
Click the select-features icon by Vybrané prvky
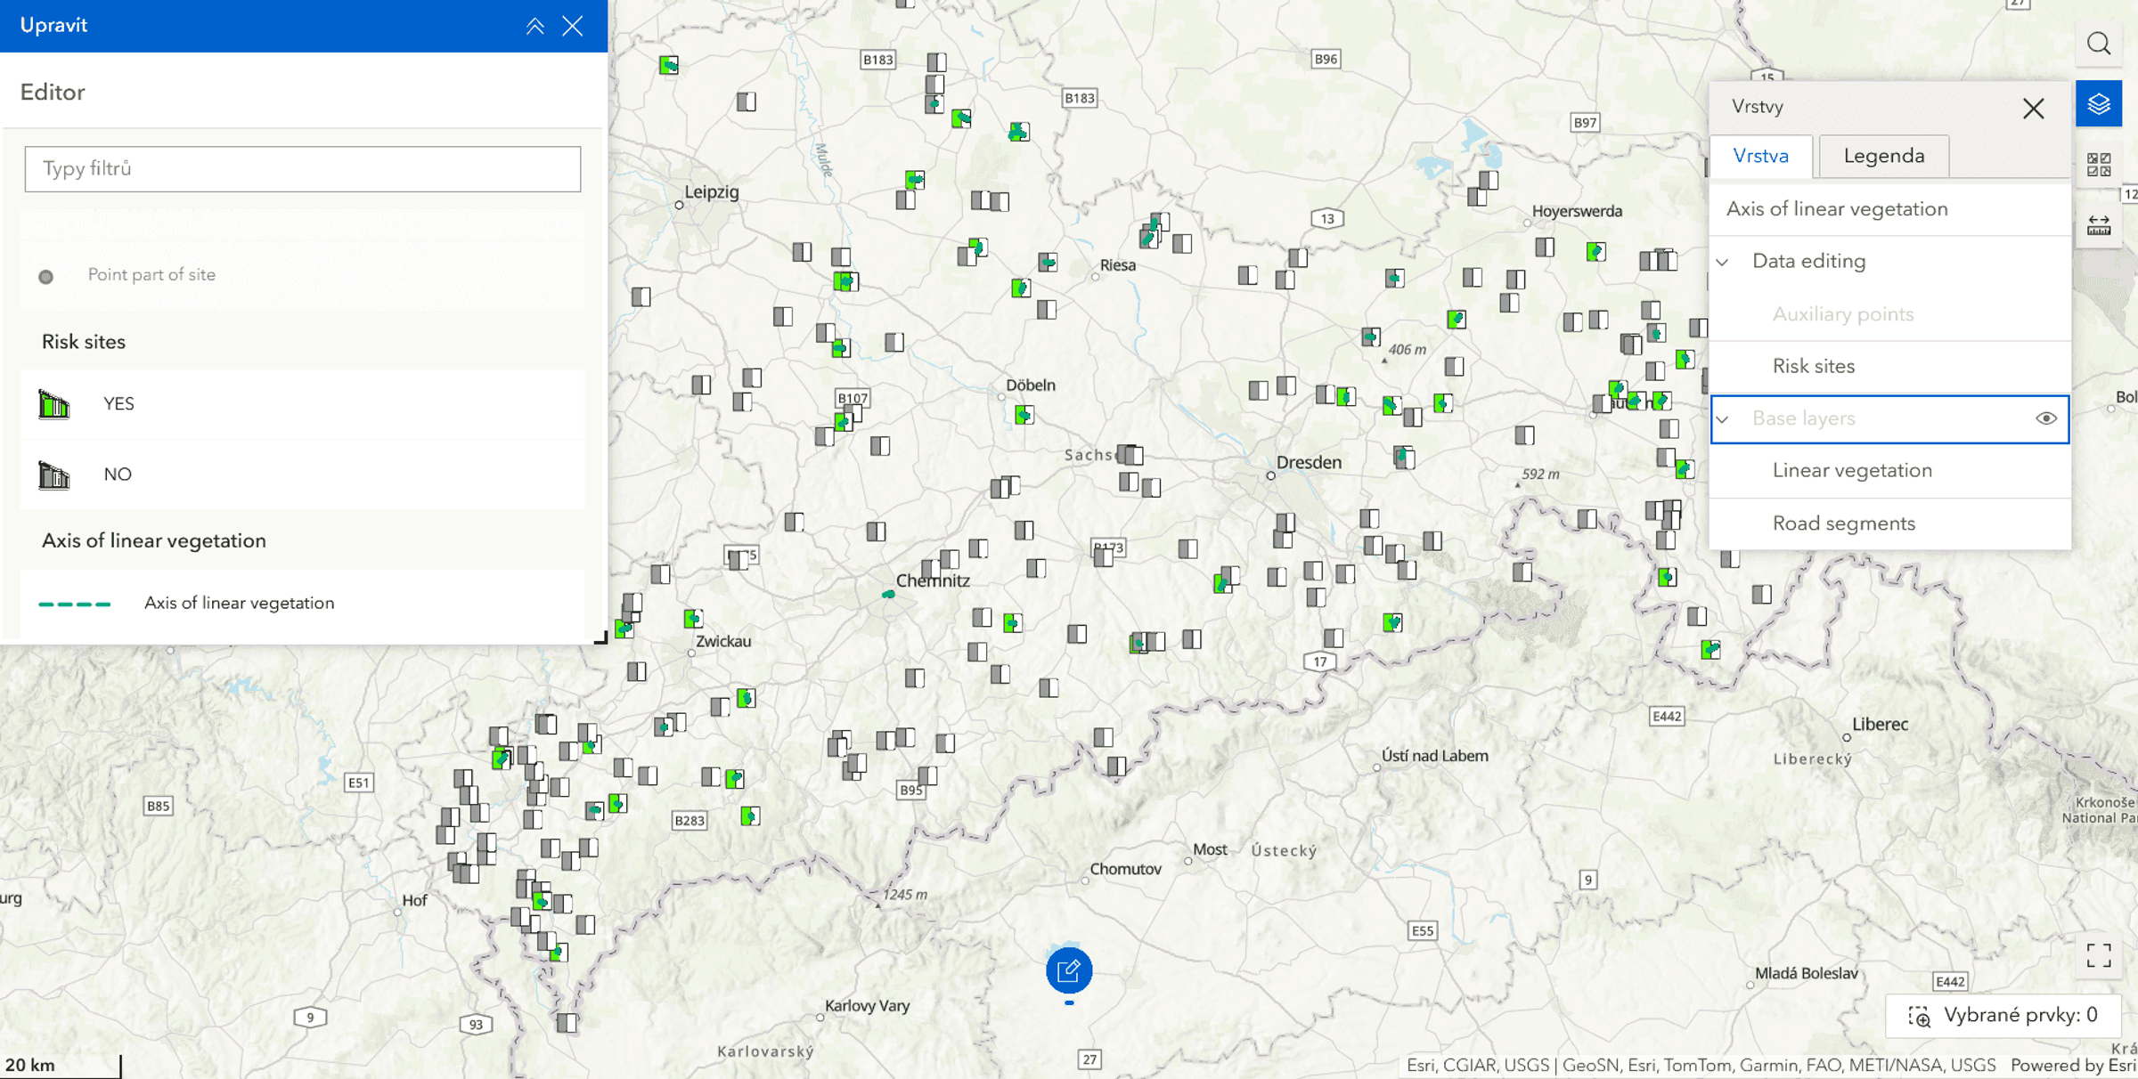pyautogui.click(x=1919, y=1016)
